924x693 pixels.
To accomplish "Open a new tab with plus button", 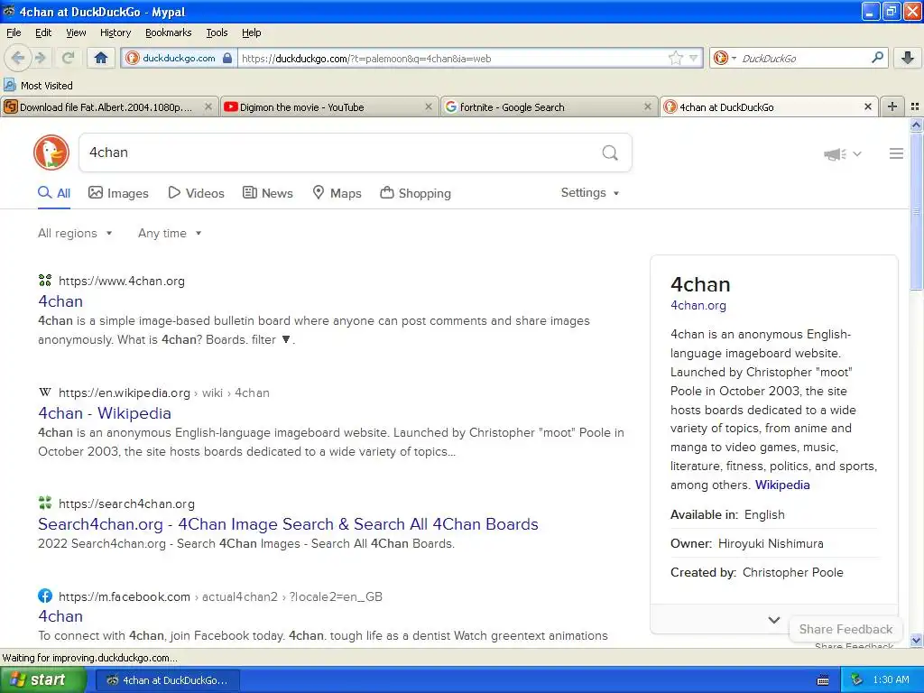I will (892, 106).
